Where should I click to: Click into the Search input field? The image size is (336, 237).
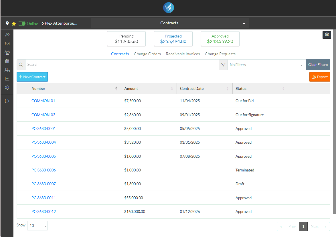(122, 65)
